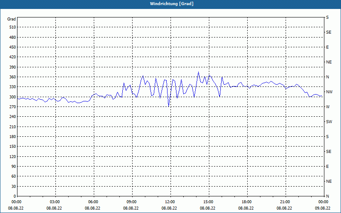Image resolution: width=341 pixels, height=213 pixels.
Task: Select the 510 y-axis value
Action: pyautogui.click(x=13, y=27)
